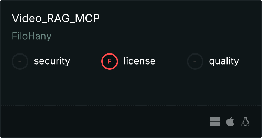Click the empty security score circle
Viewport: 262px width, 138px height.
[x=20, y=61]
